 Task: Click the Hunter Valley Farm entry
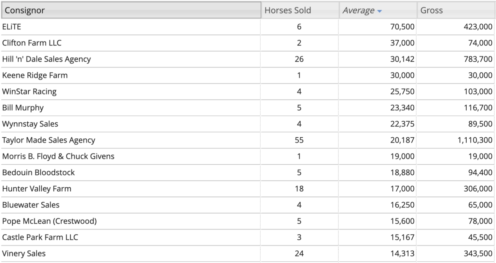(248, 189)
